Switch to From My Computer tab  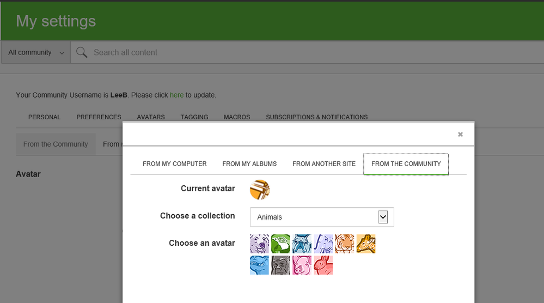click(174, 164)
